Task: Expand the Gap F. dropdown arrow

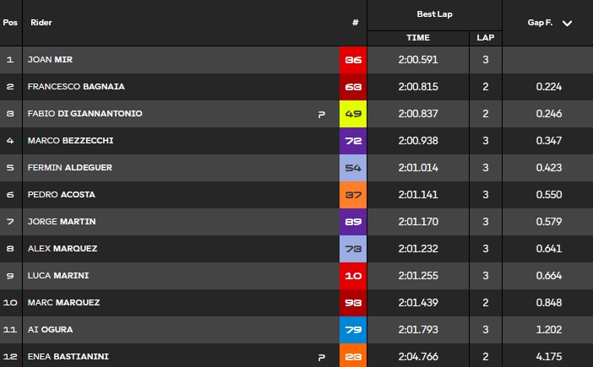Action: click(567, 23)
